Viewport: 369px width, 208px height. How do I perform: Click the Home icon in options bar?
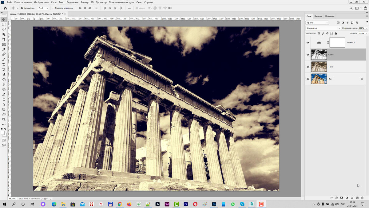(x=5, y=8)
